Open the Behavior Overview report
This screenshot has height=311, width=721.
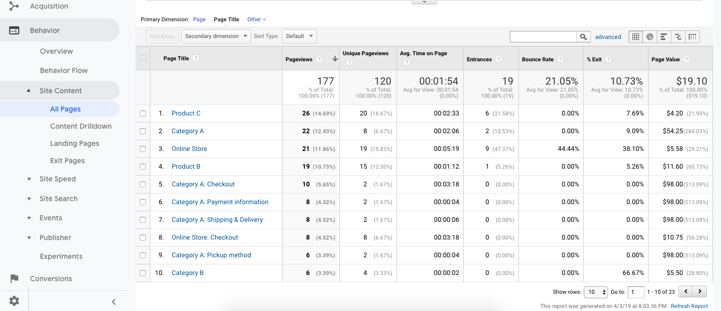click(x=56, y=51)
